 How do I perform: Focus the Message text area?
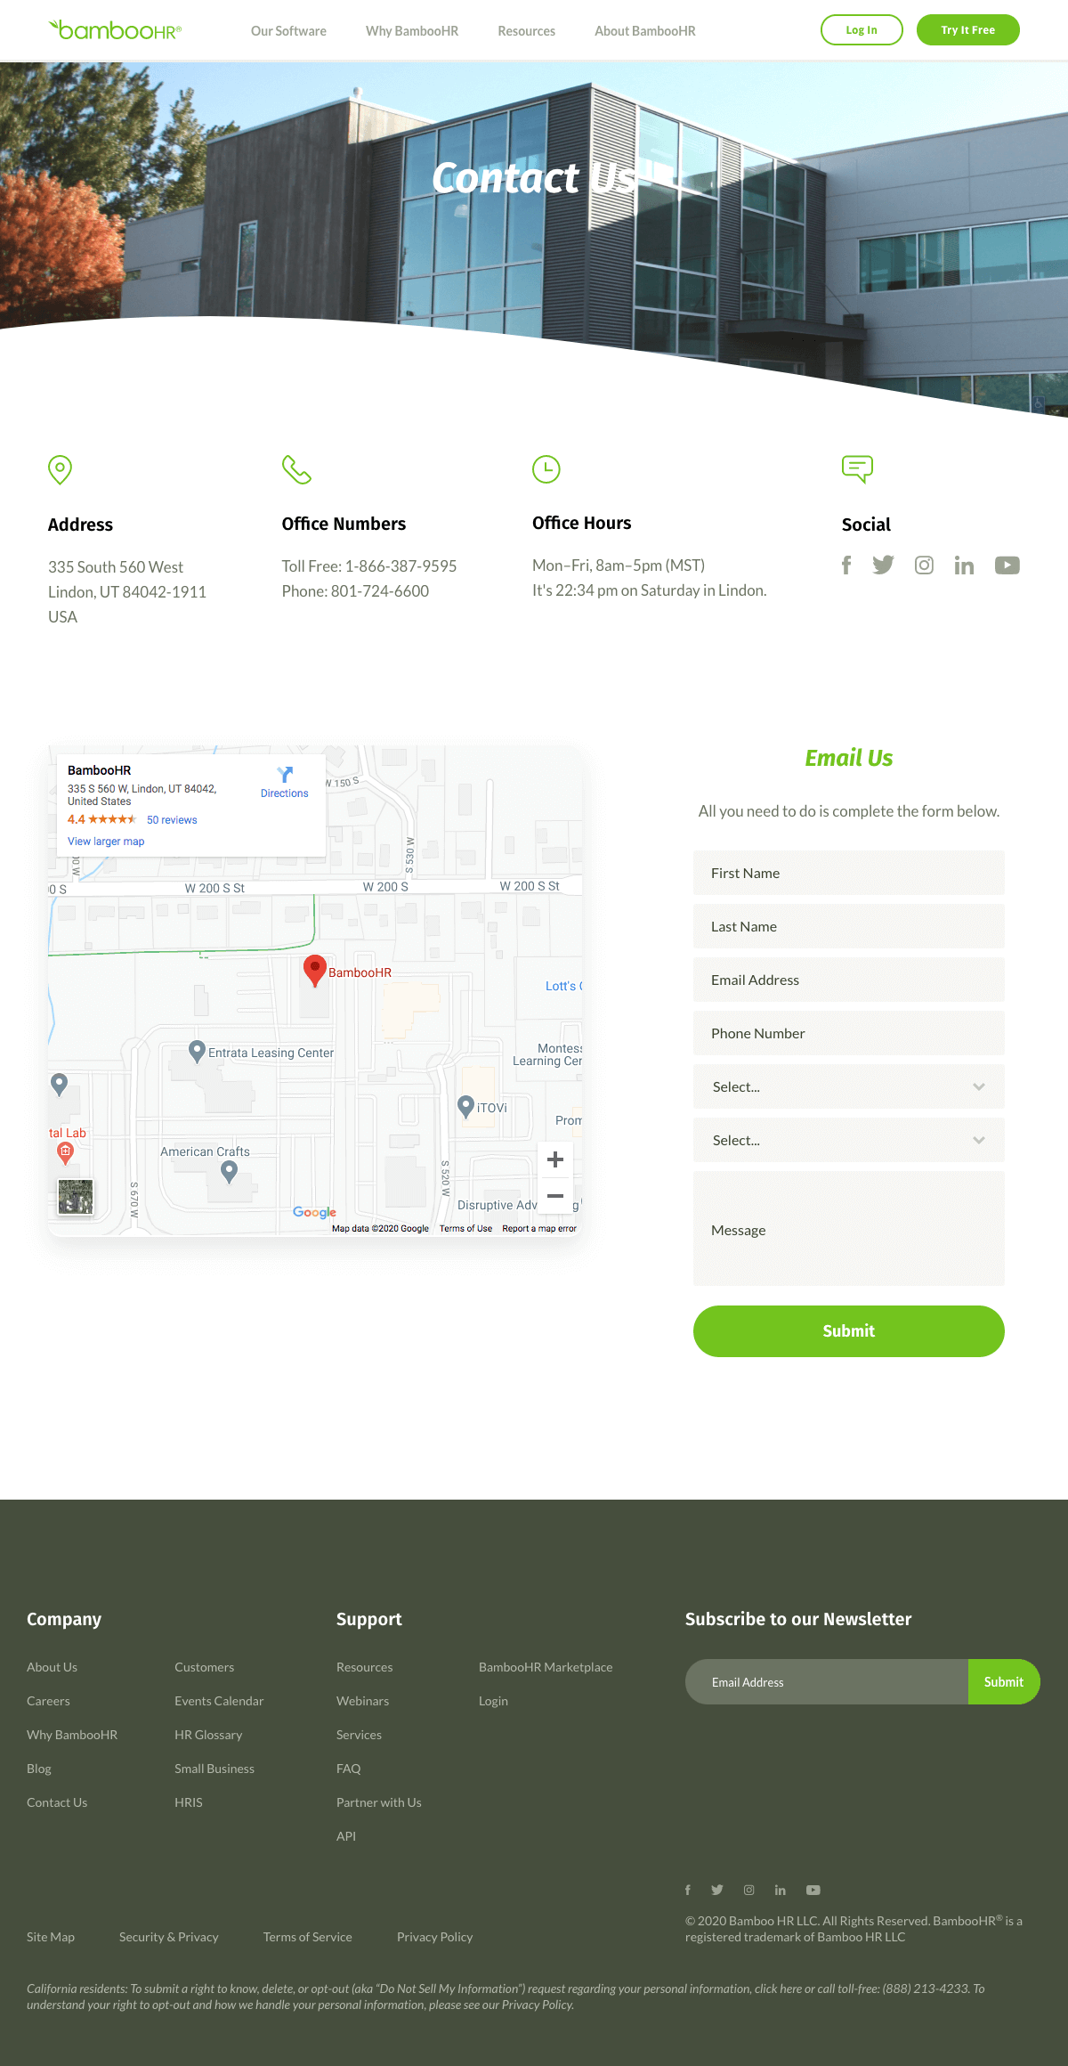(x=849, y=1229)
